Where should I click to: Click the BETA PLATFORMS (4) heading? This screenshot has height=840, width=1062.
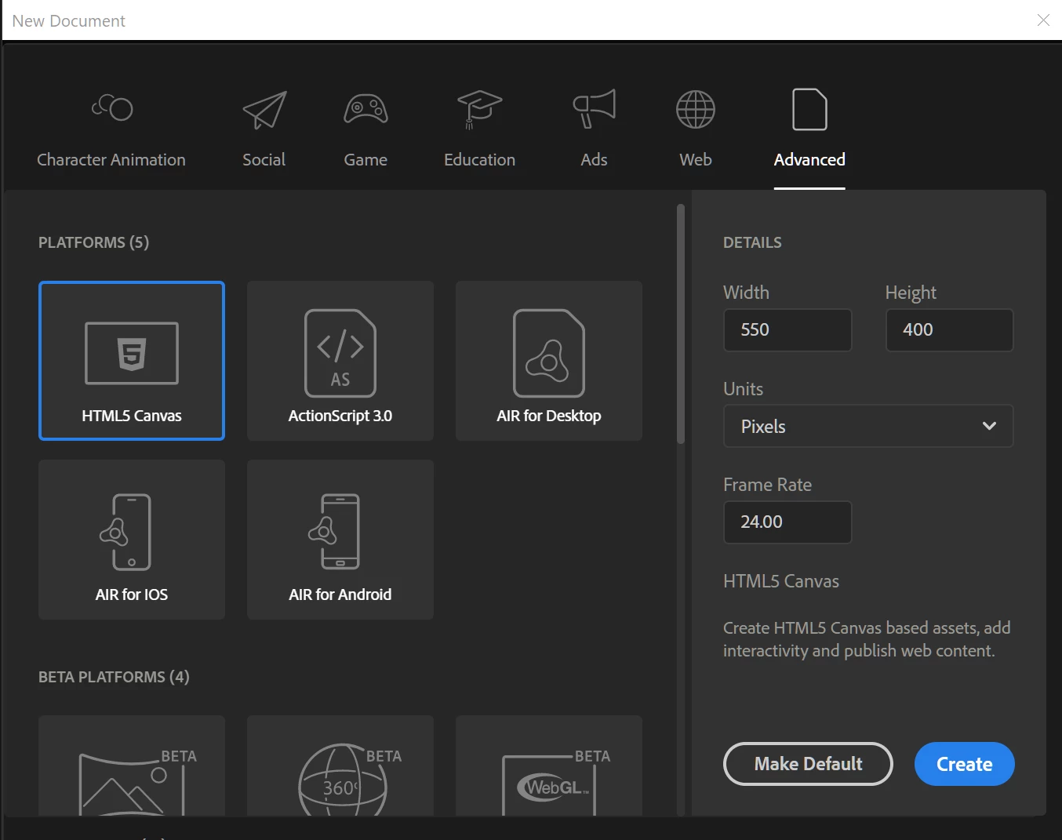click(x=114, y=677)
